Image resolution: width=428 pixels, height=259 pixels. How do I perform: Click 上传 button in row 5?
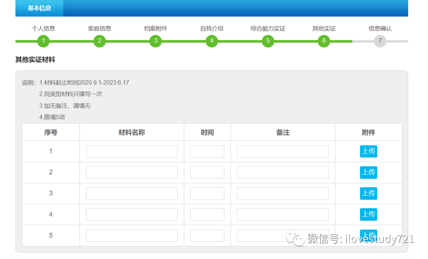[x=369, y=235]
